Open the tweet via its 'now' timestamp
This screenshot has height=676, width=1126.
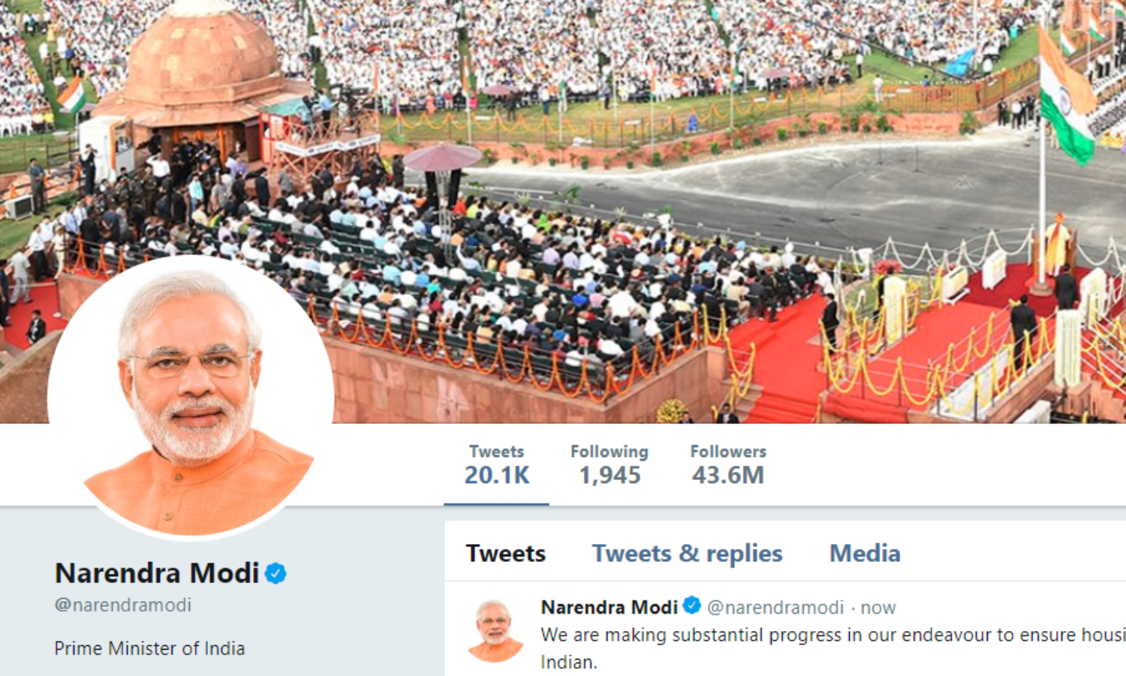878,608
